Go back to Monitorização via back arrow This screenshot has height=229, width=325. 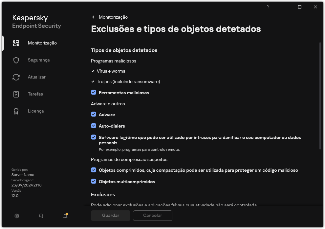[93, 17]
